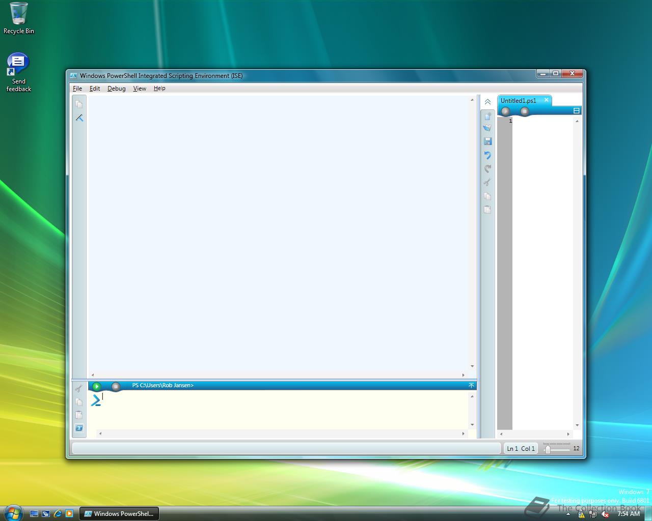The width and height of the screenshot is (652, 521).
Task: Click the Show Desktop quick launch icon
Action: point(34,514)
